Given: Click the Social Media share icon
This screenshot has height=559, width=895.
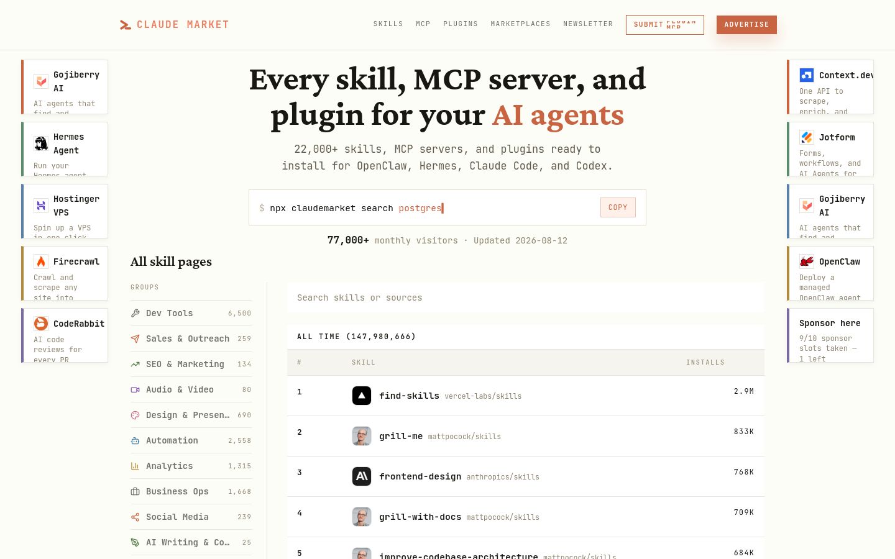Looking at the screenshot, I should pyautogui.click(x=135, y=517).
